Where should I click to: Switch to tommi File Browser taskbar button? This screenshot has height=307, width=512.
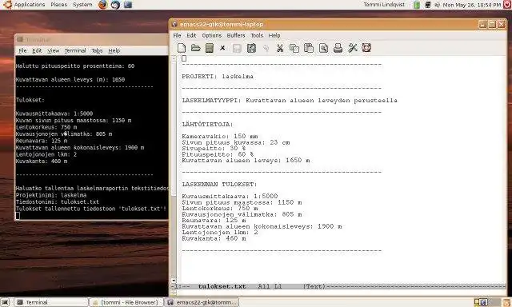coord(126,302)
